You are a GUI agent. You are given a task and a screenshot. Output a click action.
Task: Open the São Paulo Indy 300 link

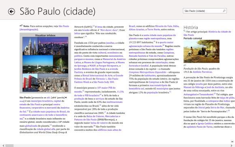point(104,82)
